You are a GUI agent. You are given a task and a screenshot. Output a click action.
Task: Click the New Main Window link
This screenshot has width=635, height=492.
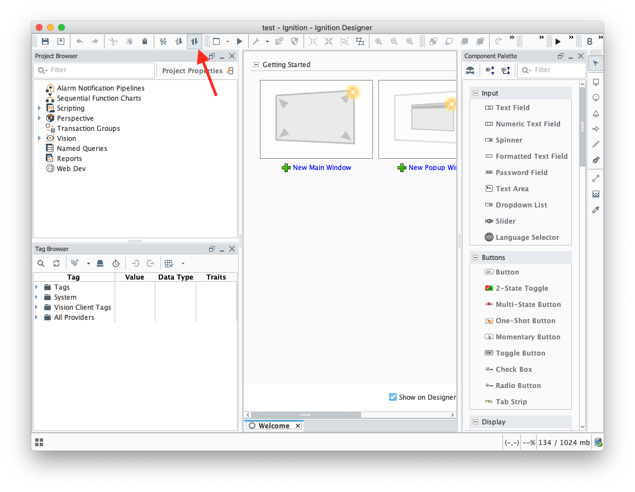click(321, 168)
